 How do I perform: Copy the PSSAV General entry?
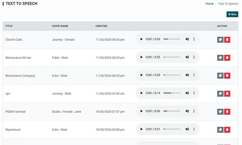pyautogui.click(x=220, y=112)
